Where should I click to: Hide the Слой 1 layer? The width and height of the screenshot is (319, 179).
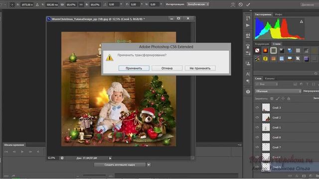coord(257,127)
